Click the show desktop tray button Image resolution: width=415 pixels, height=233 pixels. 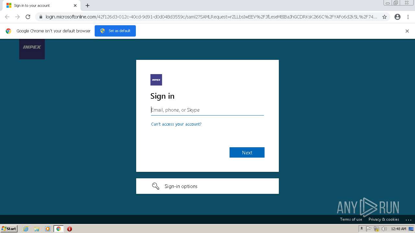[x=411, y=229]
